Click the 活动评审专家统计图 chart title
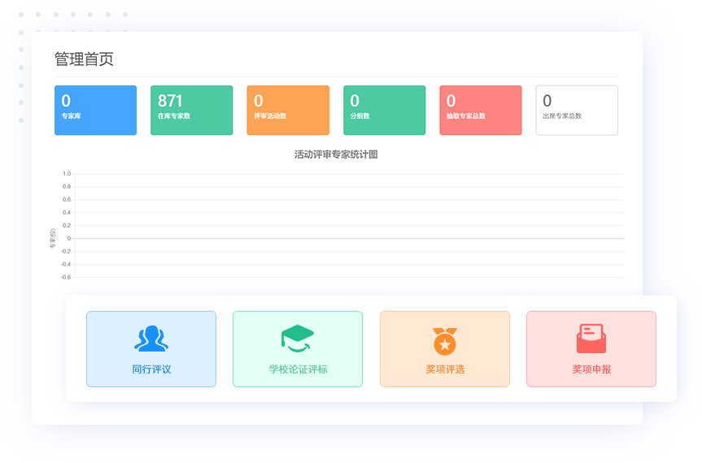This screenshot has height=463, width=702. coord(336,155)
